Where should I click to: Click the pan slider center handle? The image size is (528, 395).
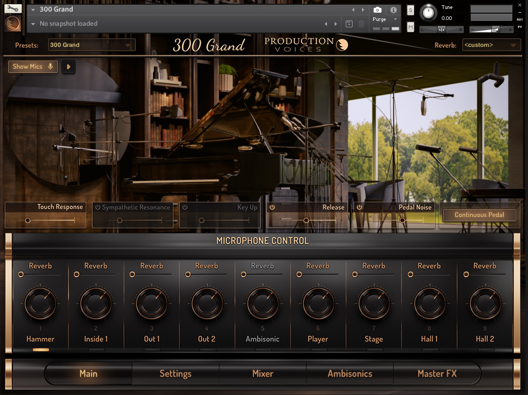(x=441, y=29)
